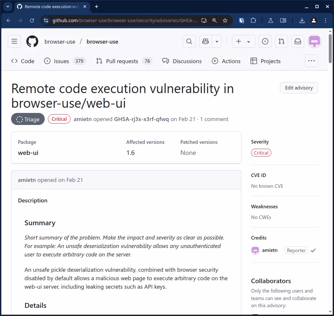Open the user avatar menu
The height and width of the screenshot is (316, 334).
pos(314,41)
